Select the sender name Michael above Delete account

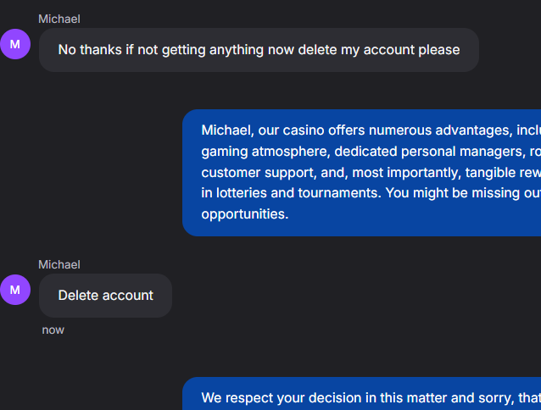tap(59, 264)
